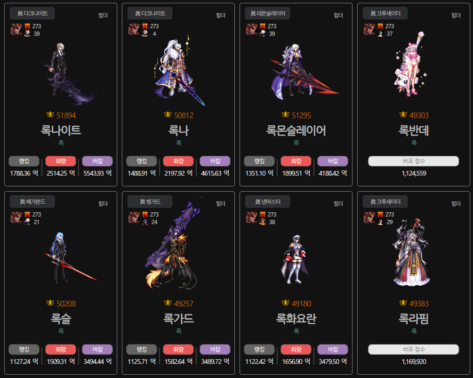Click the crown fame icon beside 51894
The height and width of the screenshot is (378, 473).
pos(50,115)
